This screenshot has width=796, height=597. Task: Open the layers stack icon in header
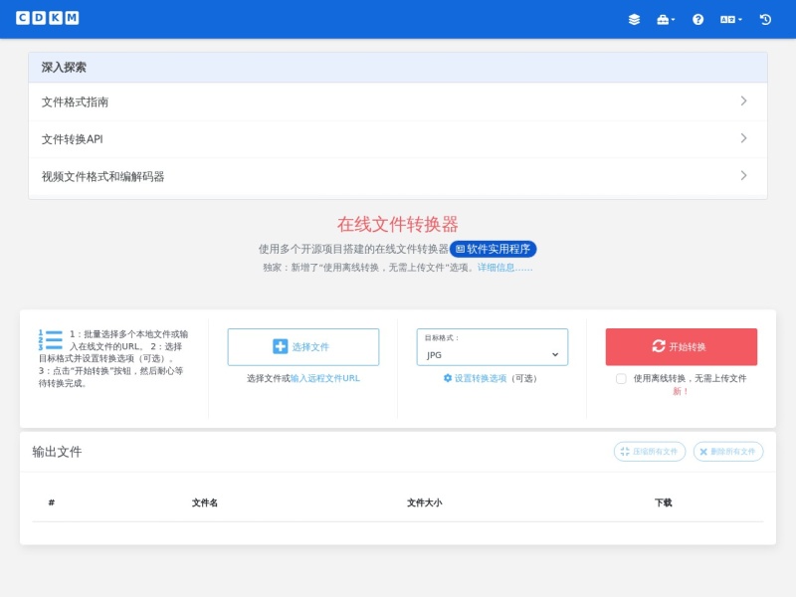pyautogui.click(x=634, y=19)
